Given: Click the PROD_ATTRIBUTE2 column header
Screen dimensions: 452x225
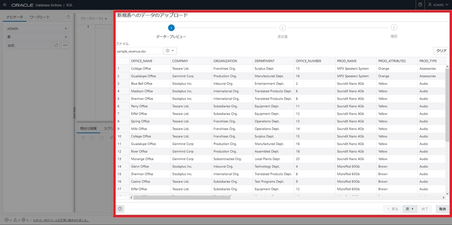Looking at the screenshot, I should (x=397, y=61).
